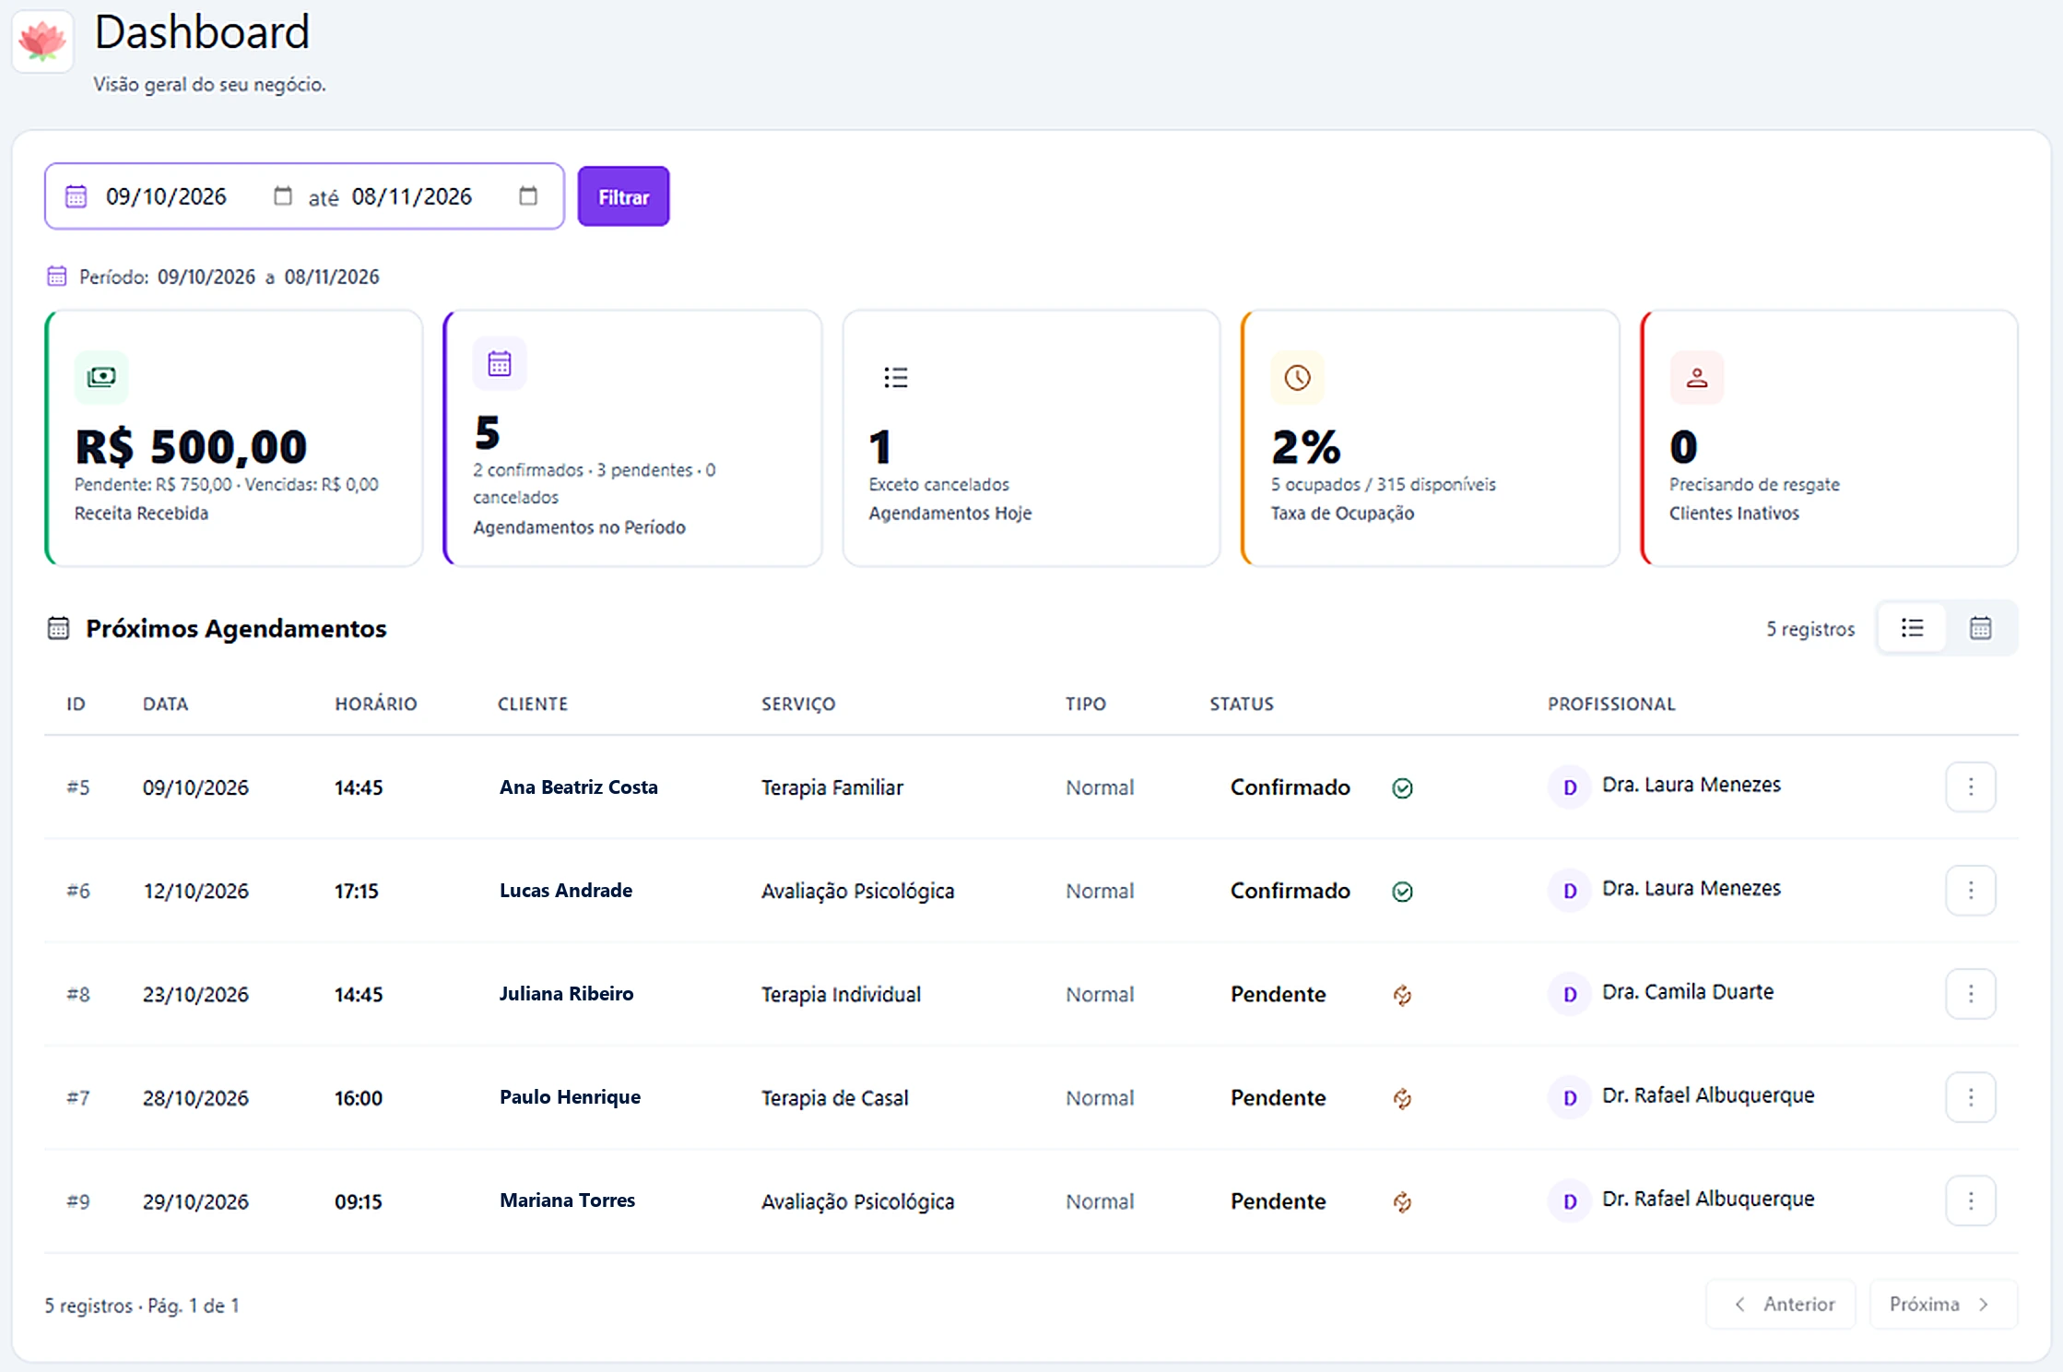
Task: Click client name Juliana Ribeiro
Action: tap(567, 993)
